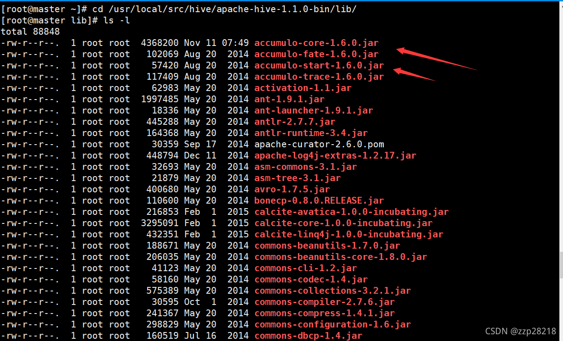Select the commons-beanutils-1.7.0.jar filename
Viewport: 563px width, 341px height.
[327, 246]
